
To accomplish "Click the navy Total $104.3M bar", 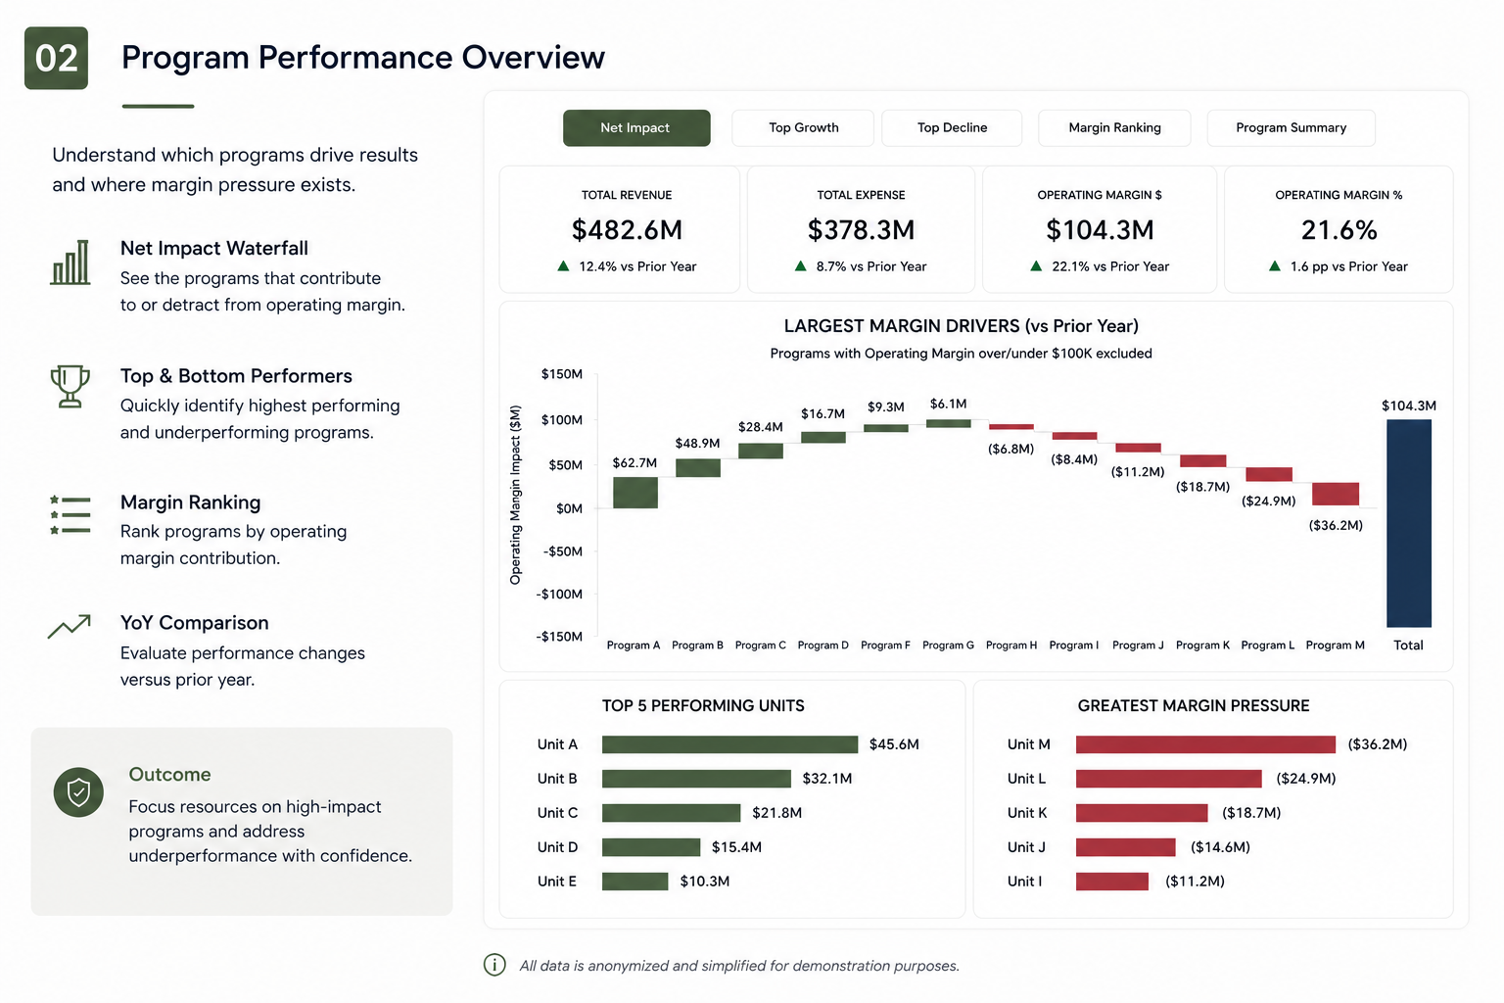I will [x=1409, y=523].
